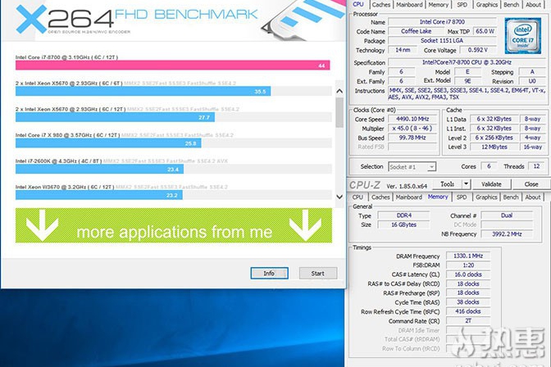Select CPU tab in lower CPU-Z window
The width and height of the screenshot is (551, 367).
357,197
